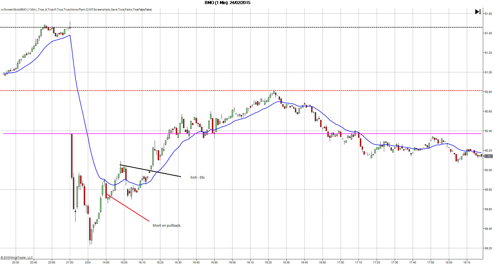Click the 61.20 price axis label
This screenshot has height=266, width=495.
488,53
